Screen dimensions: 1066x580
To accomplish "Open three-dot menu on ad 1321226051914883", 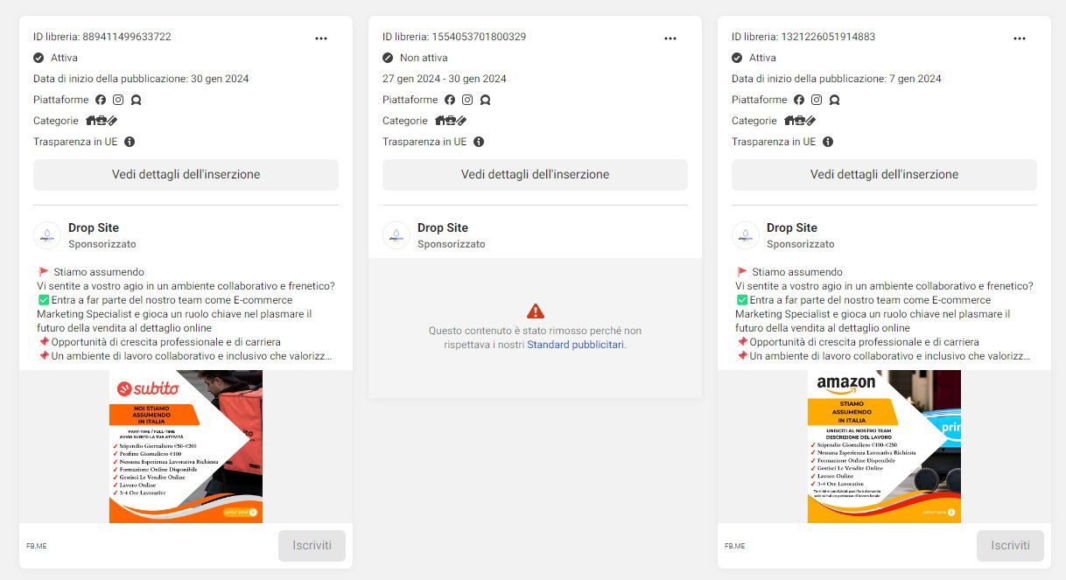I will [x=1020, y=38].
